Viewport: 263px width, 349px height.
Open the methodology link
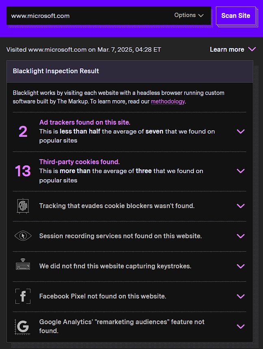(168, 101)
